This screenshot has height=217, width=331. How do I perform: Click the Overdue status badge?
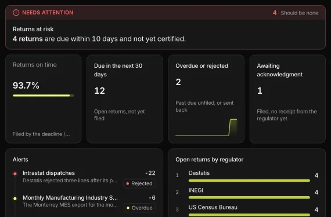(139, 208)
